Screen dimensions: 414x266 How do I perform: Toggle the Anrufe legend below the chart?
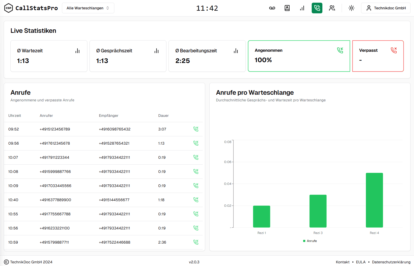click(310, 241)
